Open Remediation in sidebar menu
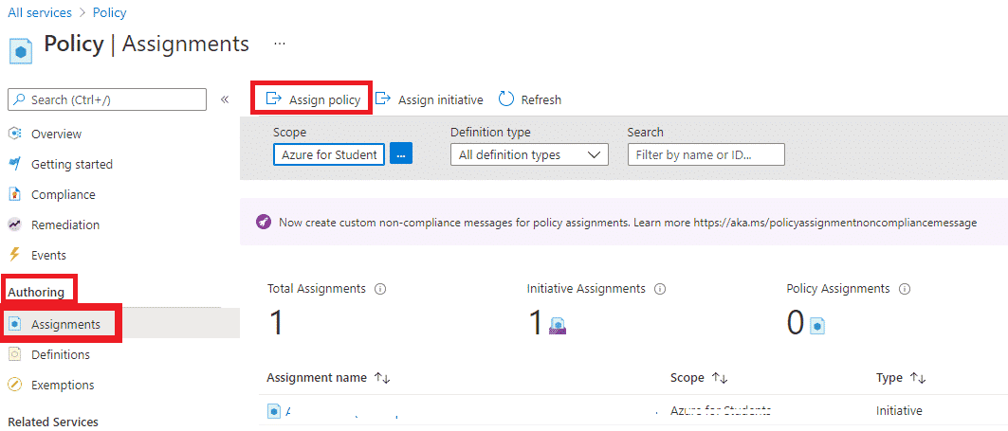This screenshot has height=431, width=1008. click(65, 224)
